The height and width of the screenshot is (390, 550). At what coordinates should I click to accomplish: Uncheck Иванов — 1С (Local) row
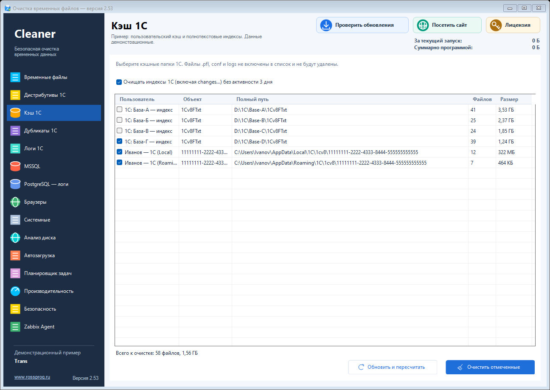pyautogui.click(x=120, y=152)
